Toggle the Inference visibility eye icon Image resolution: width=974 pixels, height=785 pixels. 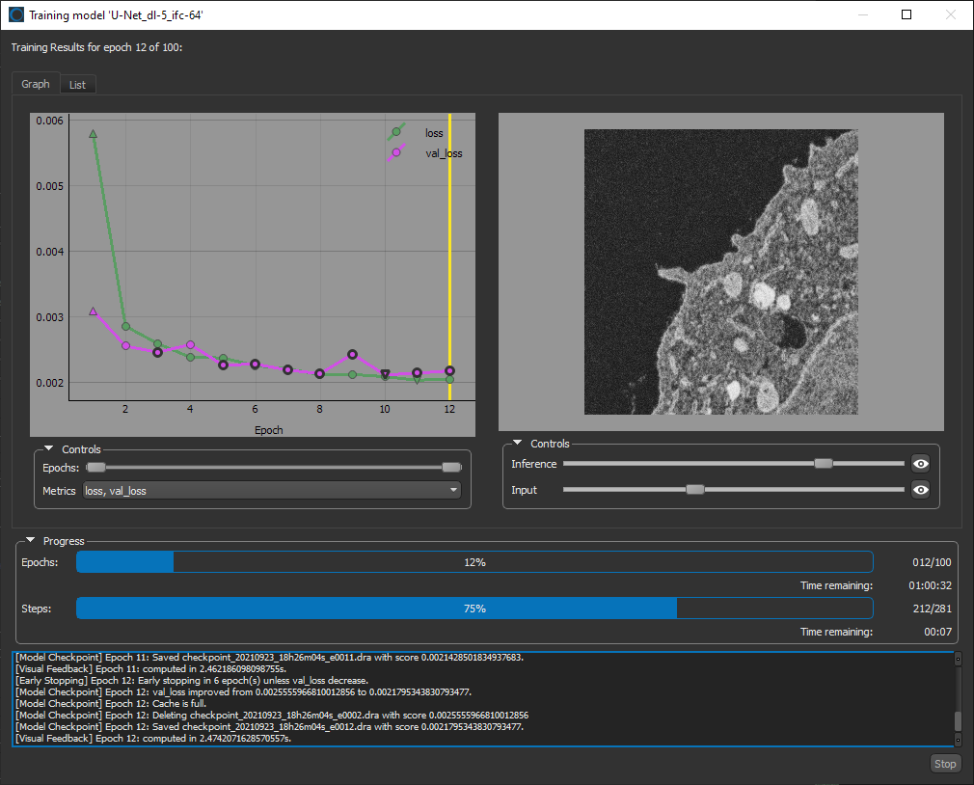pyautogui.click(x=921, y=464)
